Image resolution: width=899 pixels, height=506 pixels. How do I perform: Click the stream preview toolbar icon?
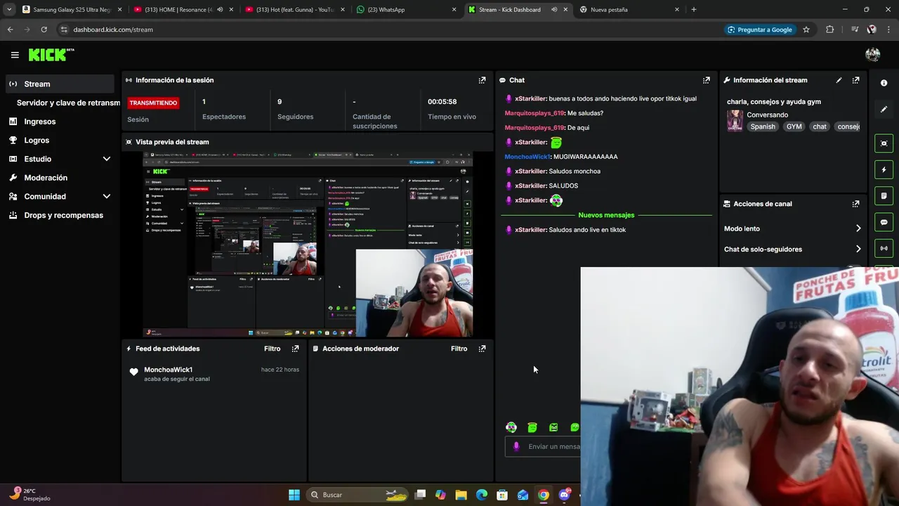(884, 143)
